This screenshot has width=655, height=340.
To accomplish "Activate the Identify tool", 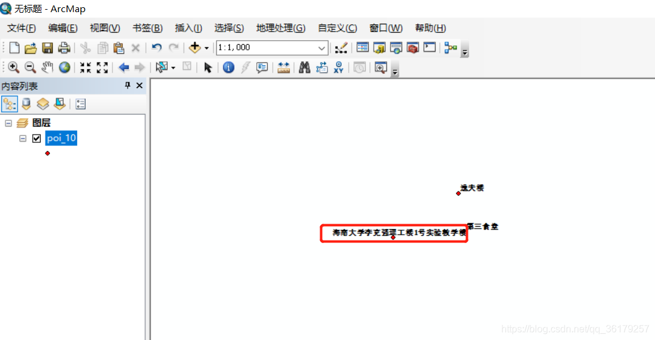I will [228, 67].
